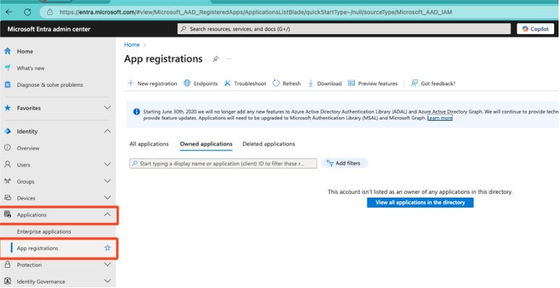Click the Devices icon in sidebar
The width and height of the screenshot is (560, 288).
point(7,198)
